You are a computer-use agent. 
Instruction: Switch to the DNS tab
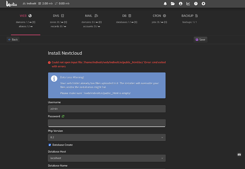[59, 16]
